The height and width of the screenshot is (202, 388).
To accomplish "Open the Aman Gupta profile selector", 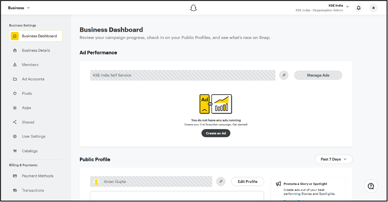I will 151,182.
